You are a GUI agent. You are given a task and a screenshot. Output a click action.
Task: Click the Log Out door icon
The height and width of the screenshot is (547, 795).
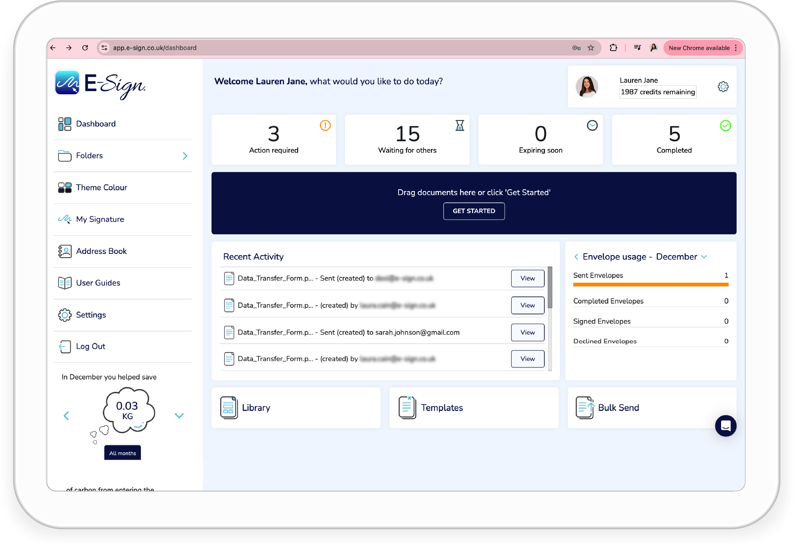coord(65,347)
